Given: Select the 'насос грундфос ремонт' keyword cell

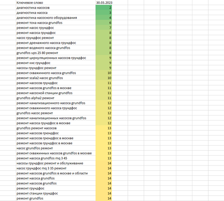Looking at the screenshot, I should [x=56, y=38].
